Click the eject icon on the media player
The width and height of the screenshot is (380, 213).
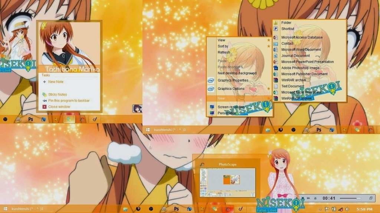[315, 198]
